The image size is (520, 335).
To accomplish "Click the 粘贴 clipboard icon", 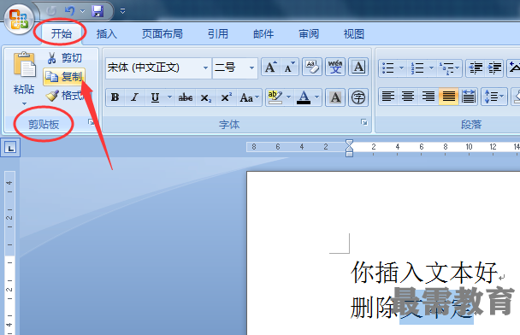I will 24,65.
